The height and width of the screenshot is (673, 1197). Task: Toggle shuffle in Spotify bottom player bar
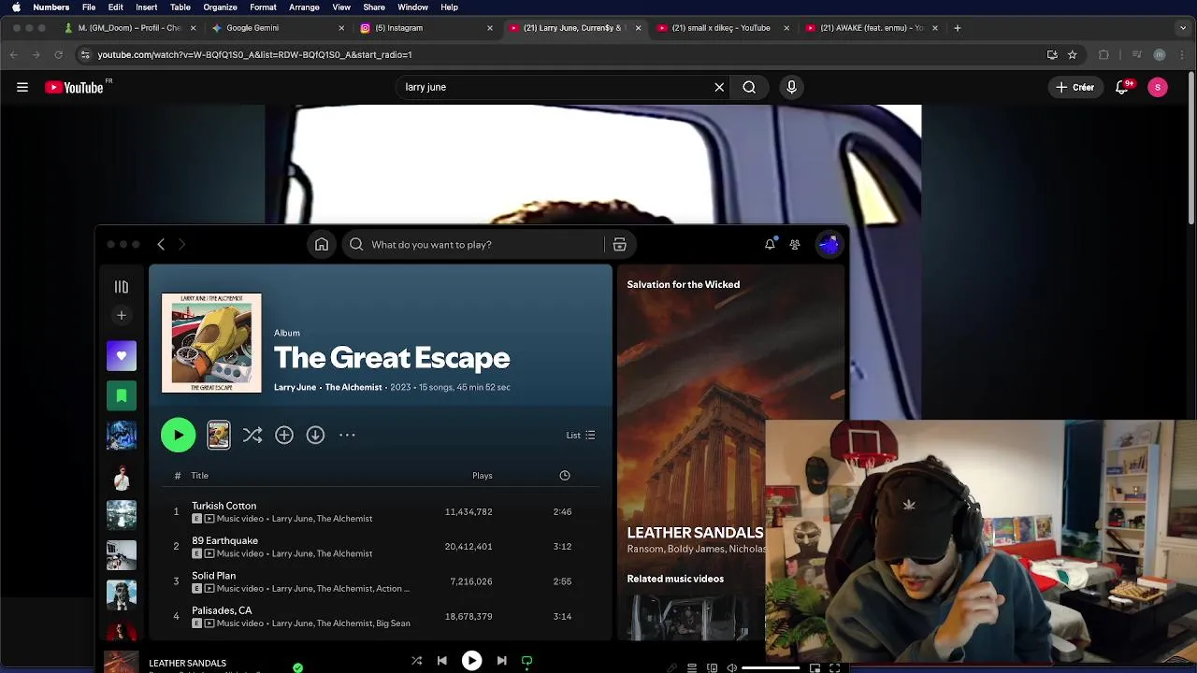(x=417, y=661)
